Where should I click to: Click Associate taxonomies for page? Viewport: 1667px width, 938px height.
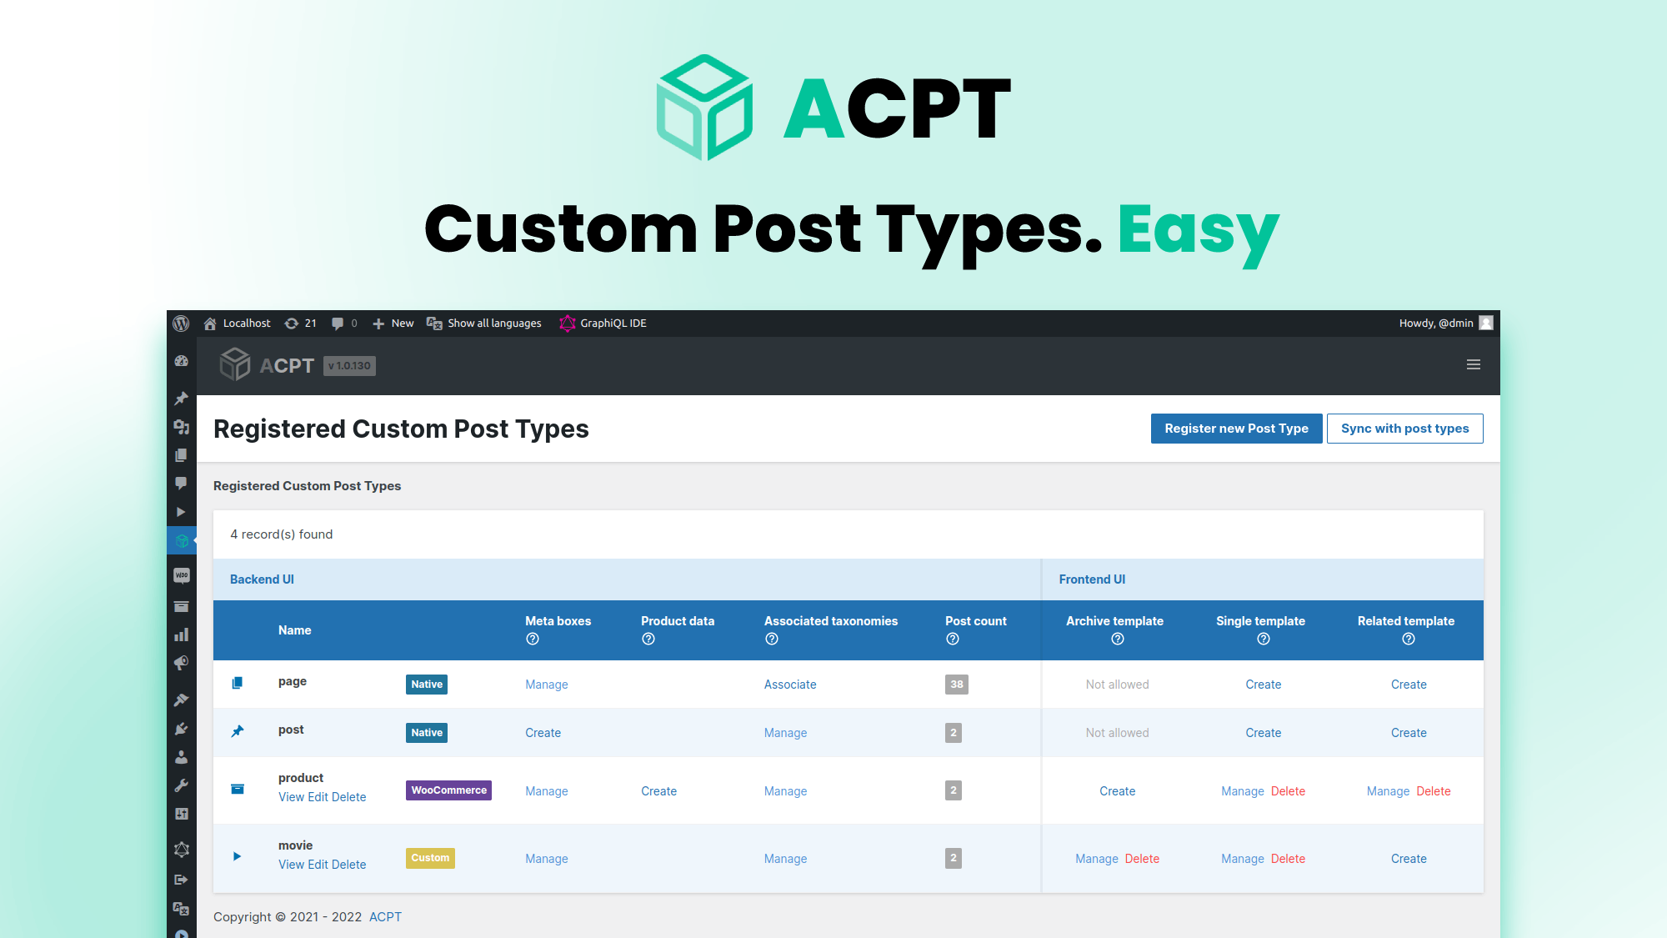[x=789, y=685]
